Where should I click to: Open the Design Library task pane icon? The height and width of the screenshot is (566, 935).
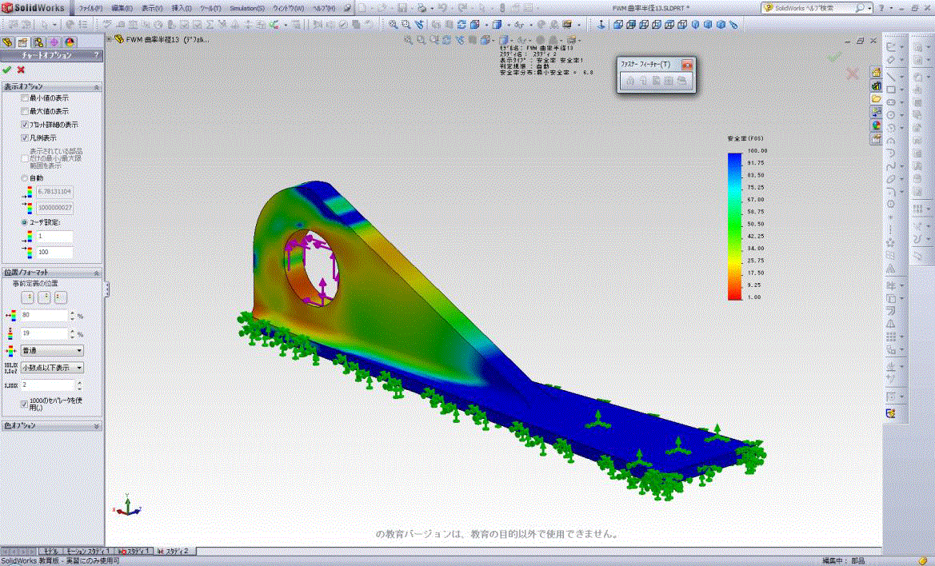[x=876, y=86]
